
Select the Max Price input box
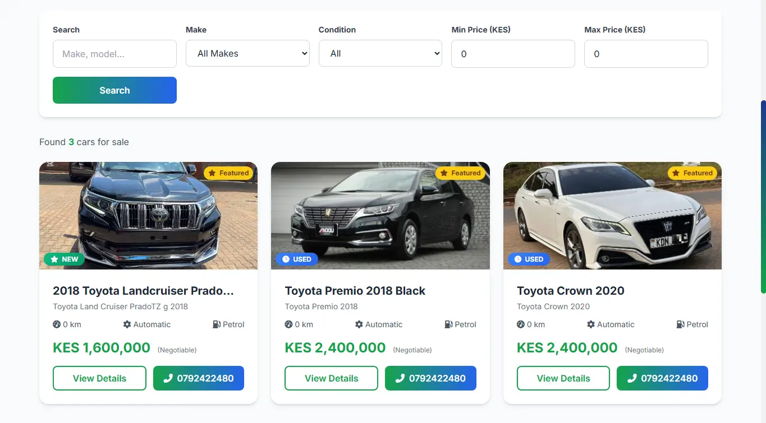645,53
